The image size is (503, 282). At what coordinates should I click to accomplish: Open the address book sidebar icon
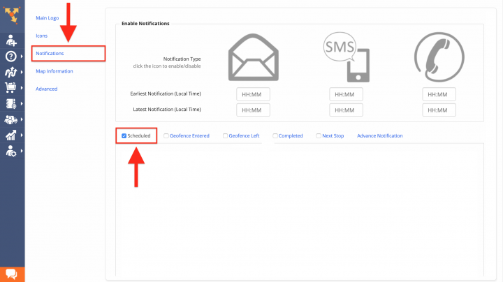point(11,103)
